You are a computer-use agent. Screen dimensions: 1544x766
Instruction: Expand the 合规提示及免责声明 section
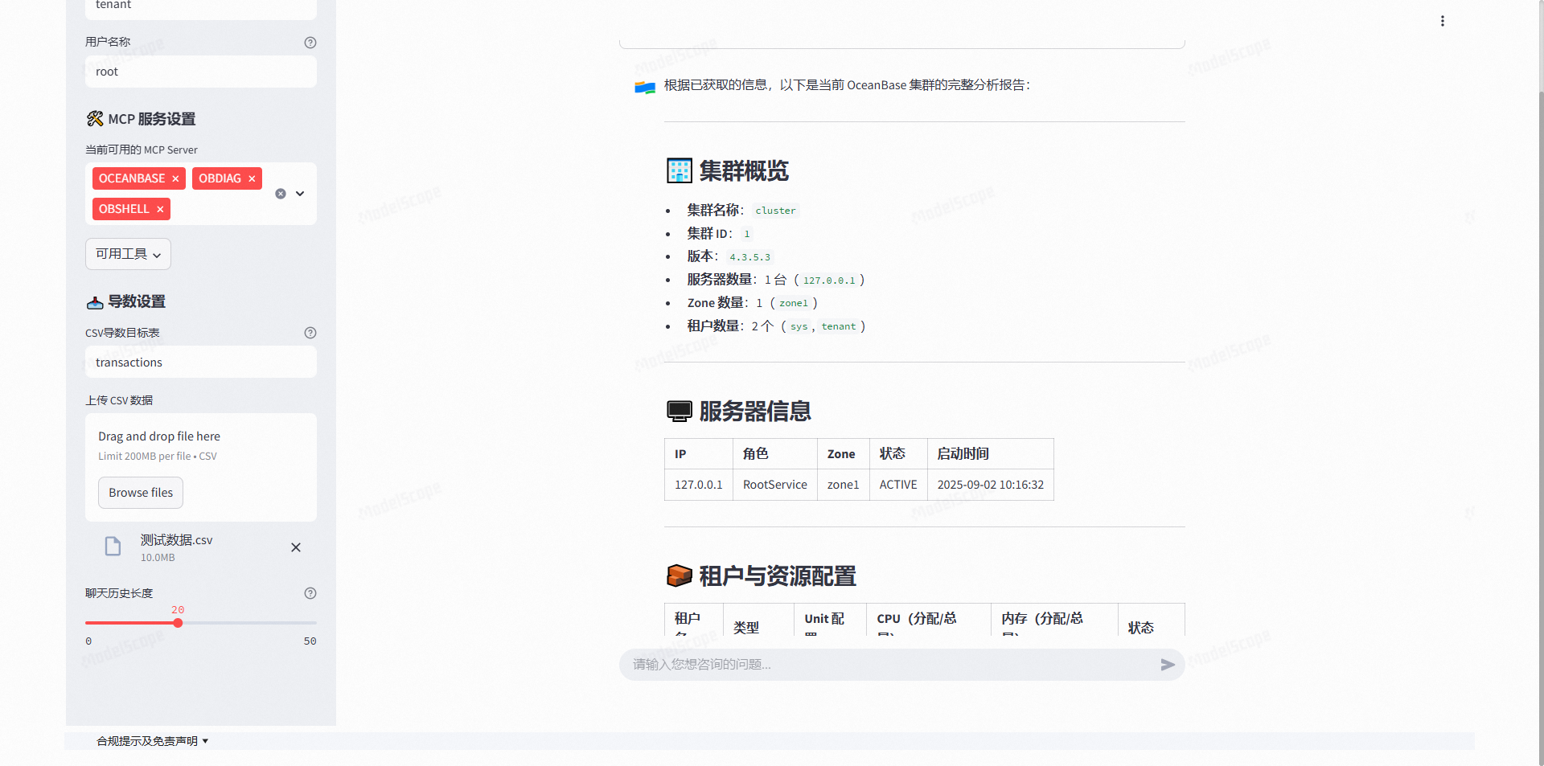pyautogui.click(x=152, y=741)
